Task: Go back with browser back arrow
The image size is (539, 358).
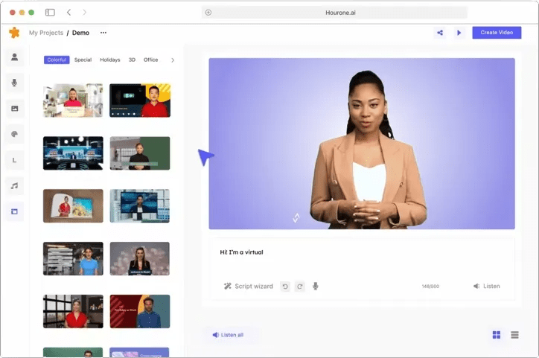Action: tap(68, 13)
